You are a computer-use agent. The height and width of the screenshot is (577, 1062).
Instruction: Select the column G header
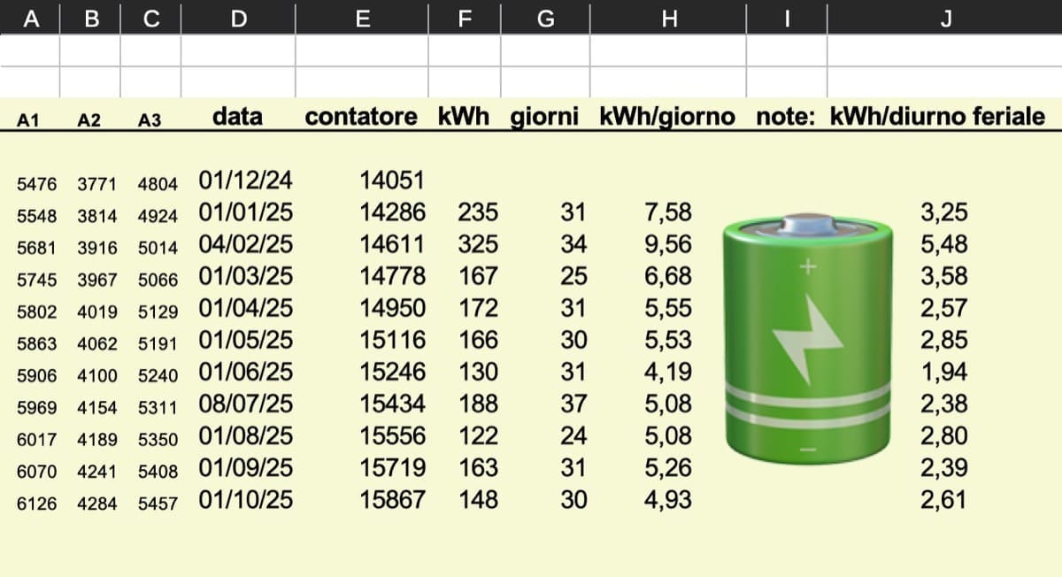[546, 18]
